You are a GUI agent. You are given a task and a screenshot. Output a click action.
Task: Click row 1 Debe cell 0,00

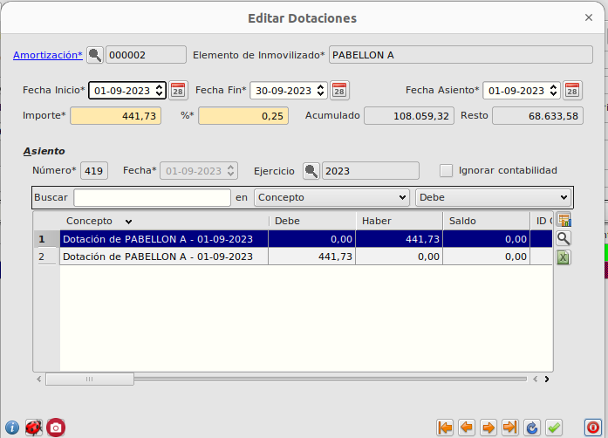click(x=312, y=239)
